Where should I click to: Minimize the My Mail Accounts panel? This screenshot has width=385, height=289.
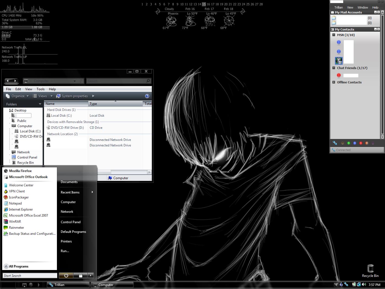click(375, 12)
